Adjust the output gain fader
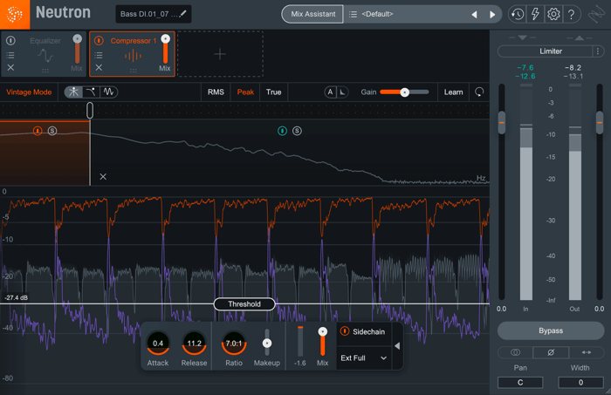This screenshot has width=611, height=395. 600,122
